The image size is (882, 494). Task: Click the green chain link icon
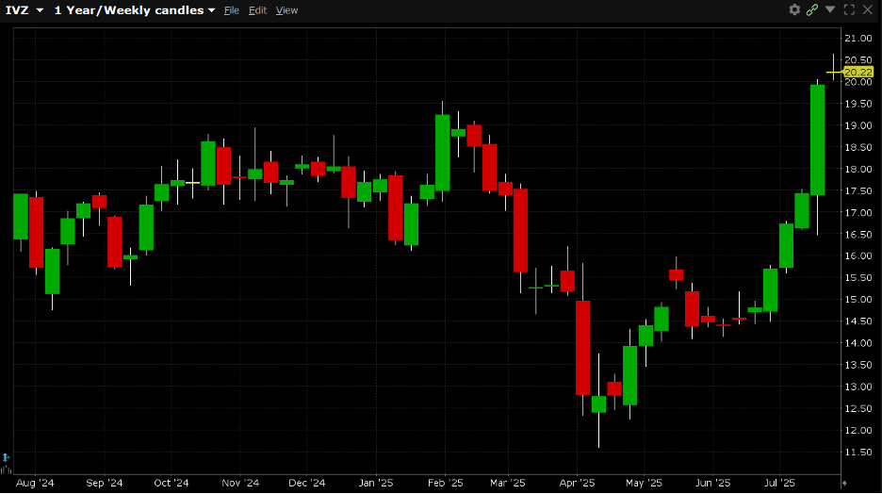811,9
